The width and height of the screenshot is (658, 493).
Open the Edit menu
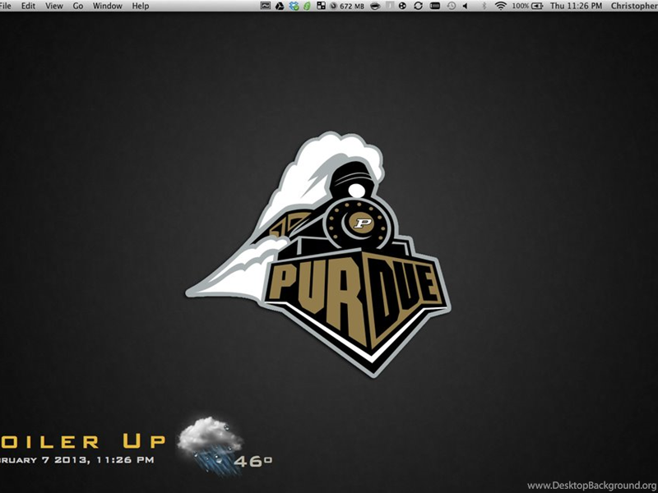click(29, 6)
